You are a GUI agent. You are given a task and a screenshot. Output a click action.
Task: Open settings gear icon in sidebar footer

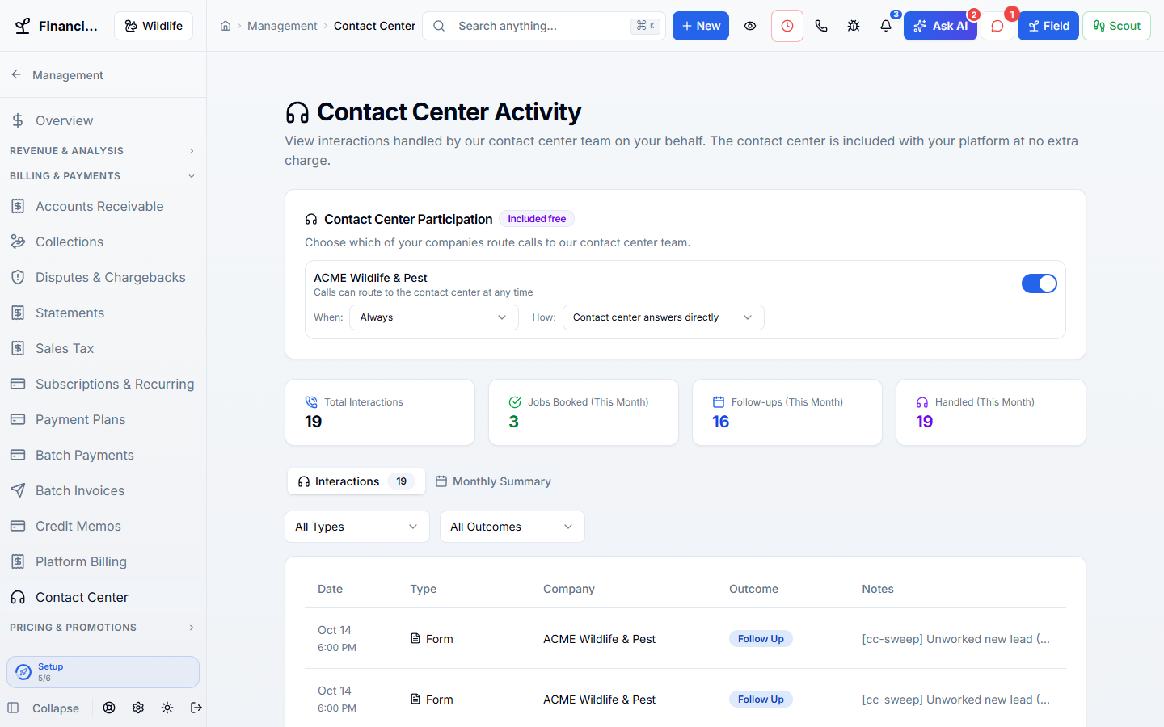[x=138, y=708]
